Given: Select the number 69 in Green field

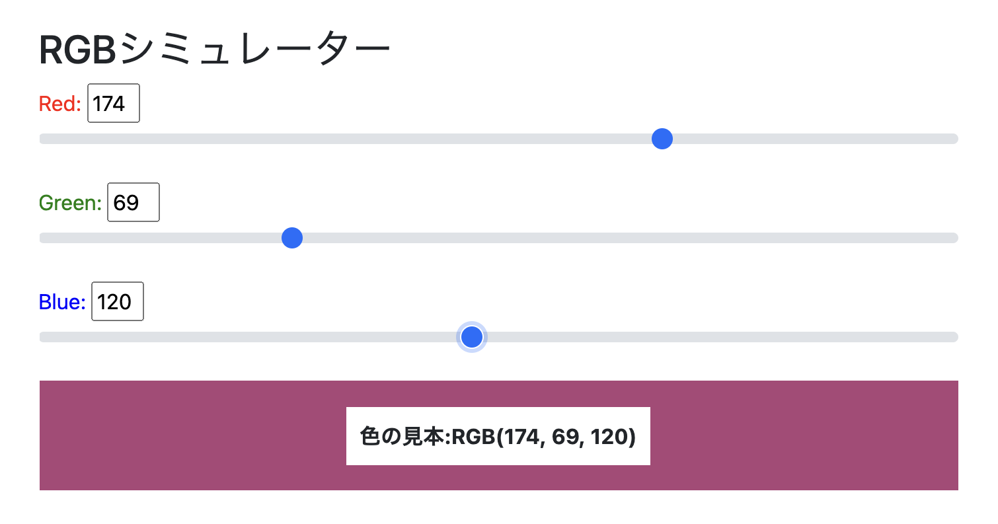Looking at the screenshot, I should [x=128, y=202].
